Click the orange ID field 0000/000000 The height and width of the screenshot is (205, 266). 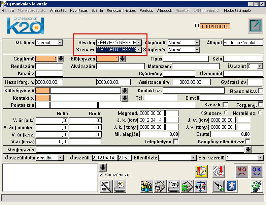click(x=215, y=26)
